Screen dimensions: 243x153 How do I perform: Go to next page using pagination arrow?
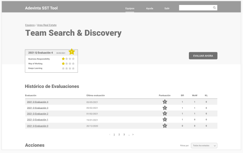click(133, 134)
